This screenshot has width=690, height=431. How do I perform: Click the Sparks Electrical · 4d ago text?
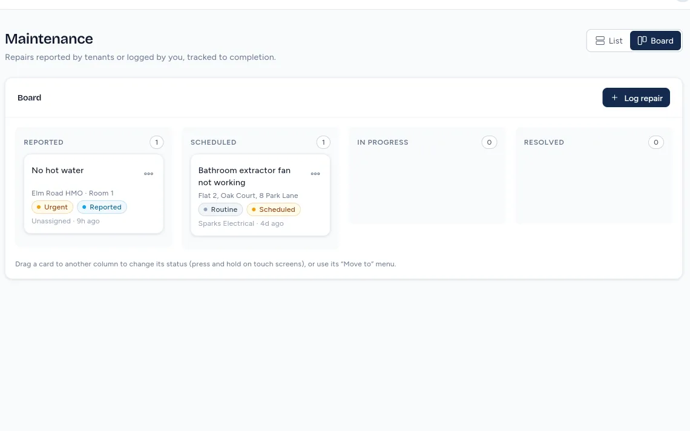[x=241, y=223]
